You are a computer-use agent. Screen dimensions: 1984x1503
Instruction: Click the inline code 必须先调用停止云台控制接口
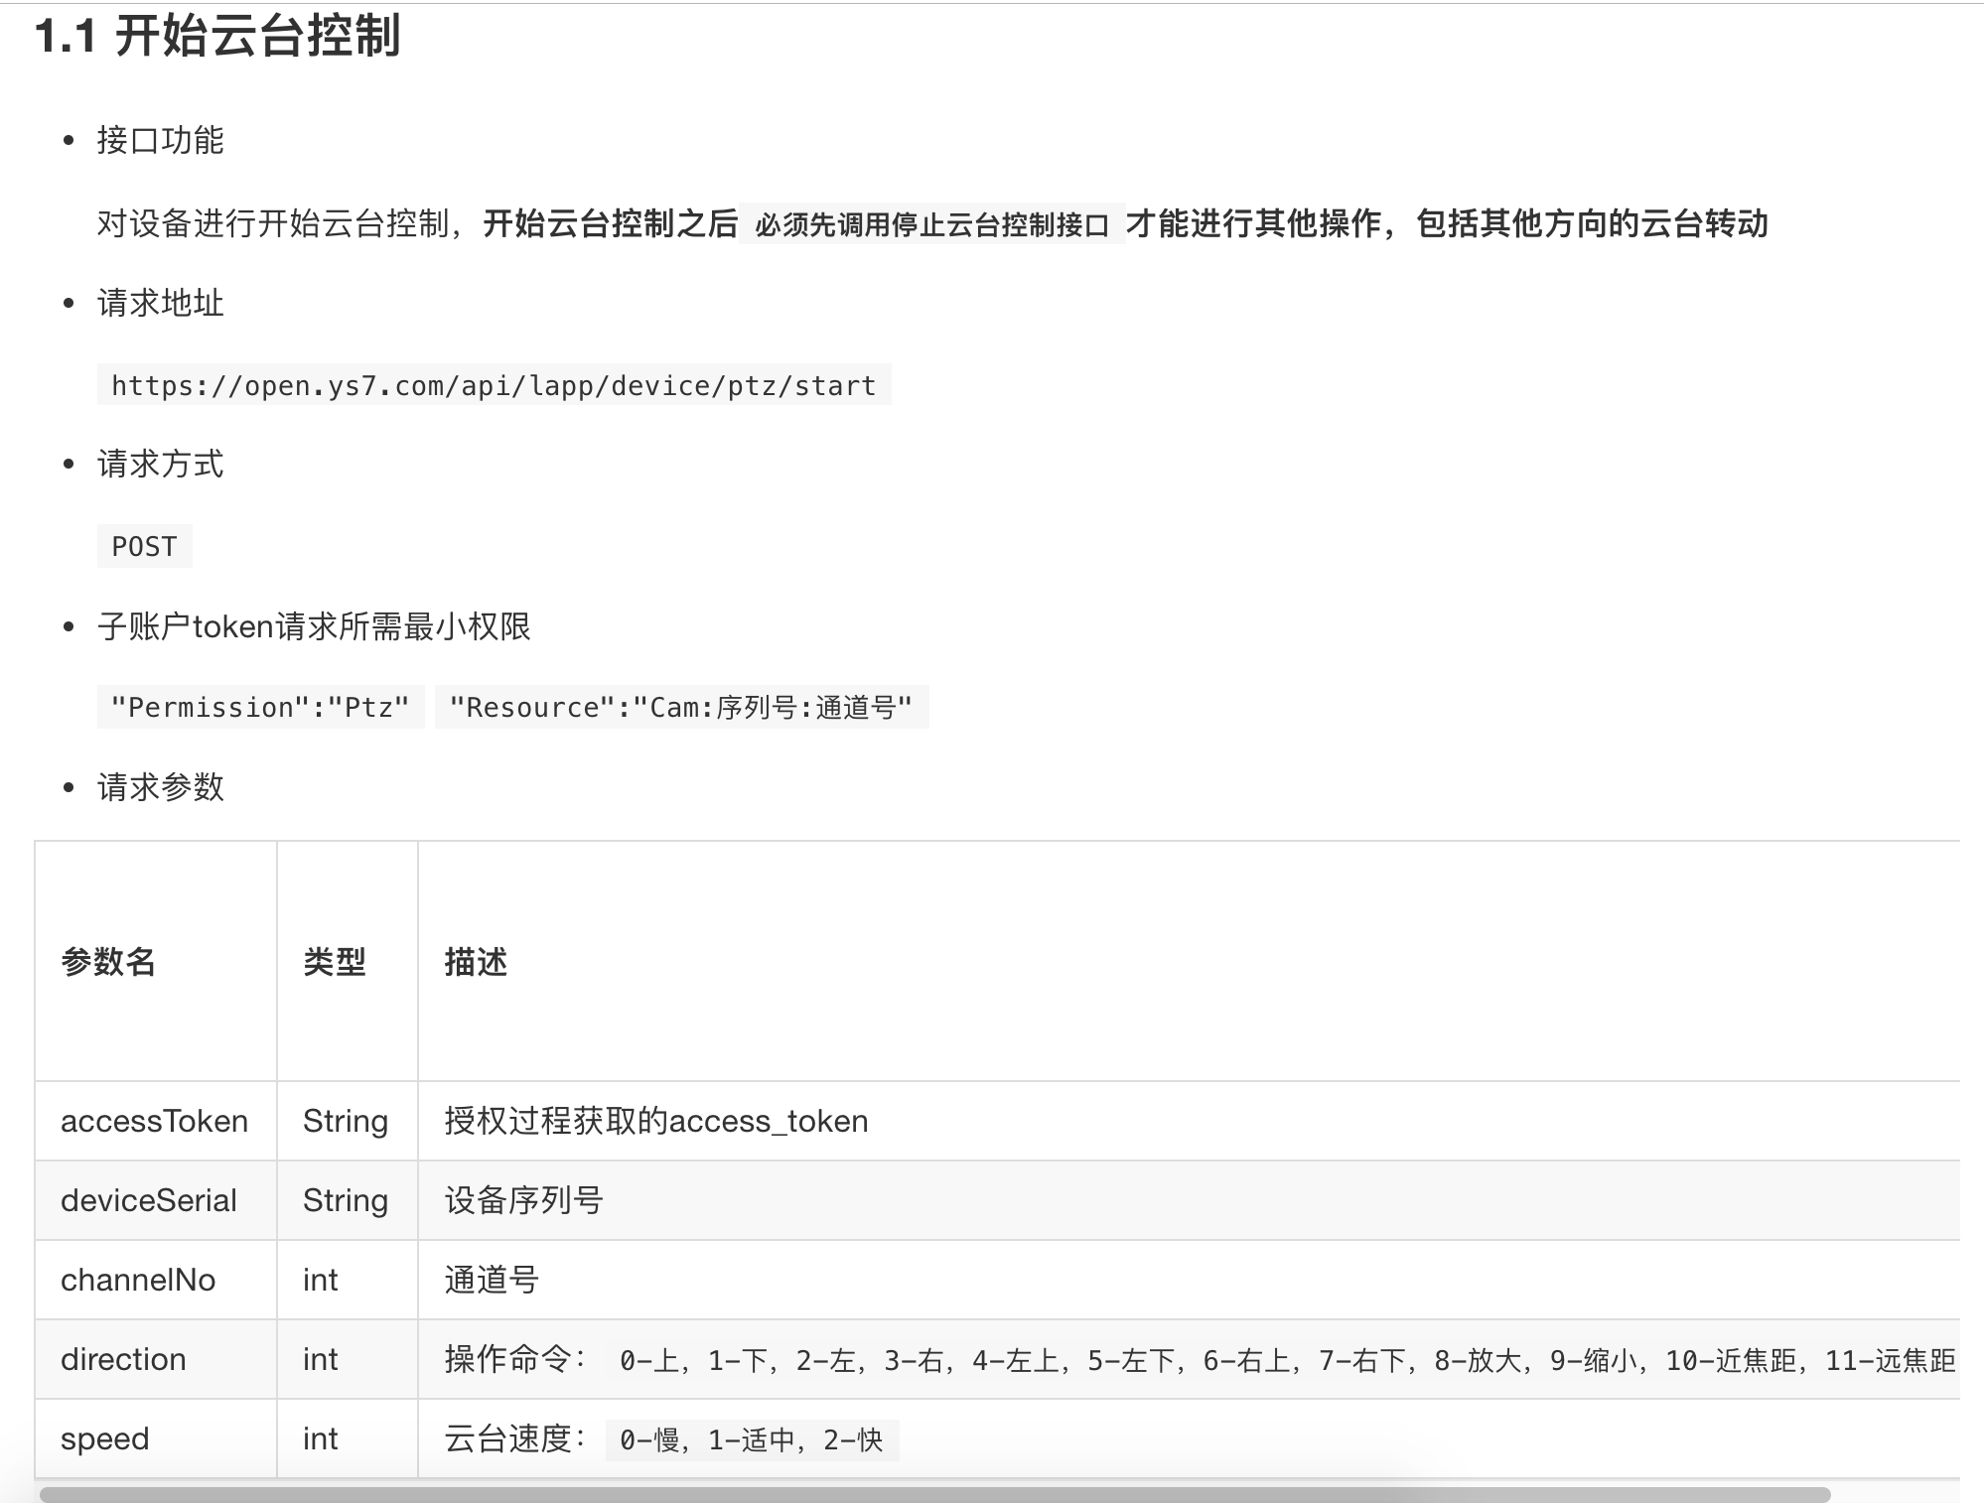coord(931,224)
